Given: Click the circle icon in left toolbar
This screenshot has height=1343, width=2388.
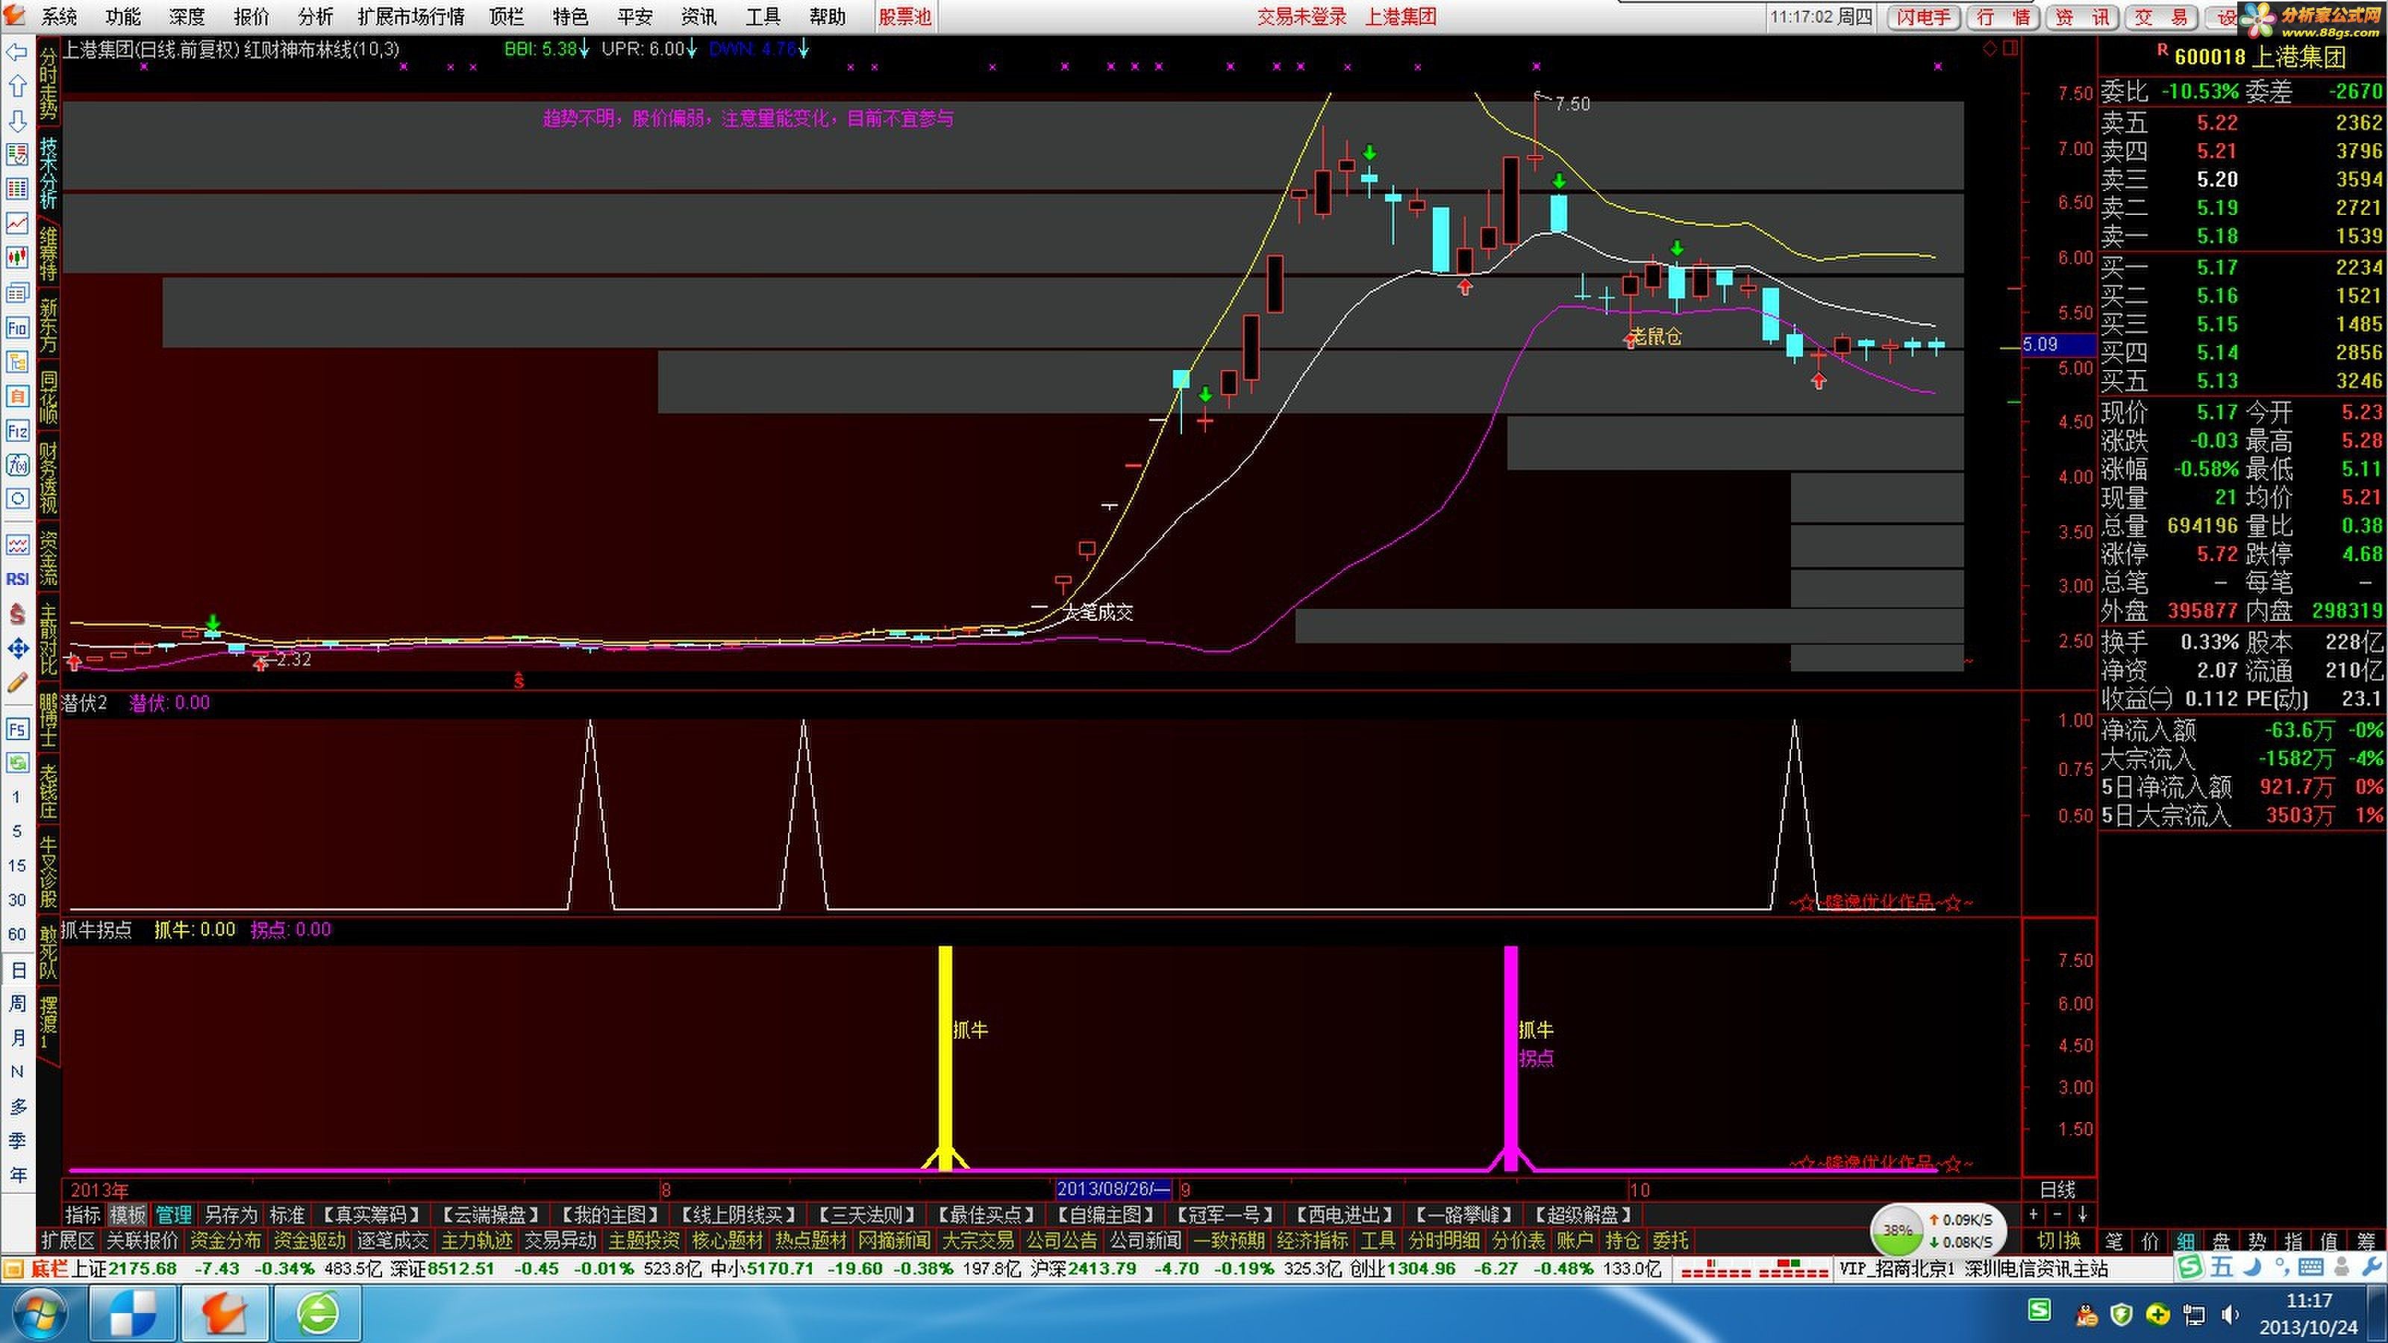Looking at the screenshot, I should pyautogui.click(x=18, y=500).
